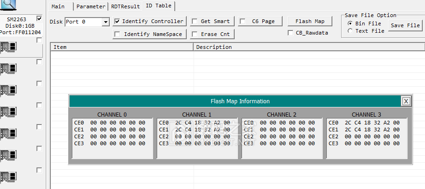Select CE3 all-zero row in CHANNEL 3 list

pyautogui.click(x=364, y=143)
